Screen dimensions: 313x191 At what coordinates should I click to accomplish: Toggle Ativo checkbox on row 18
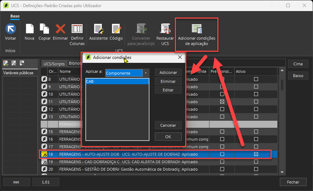tap(256, 154)
